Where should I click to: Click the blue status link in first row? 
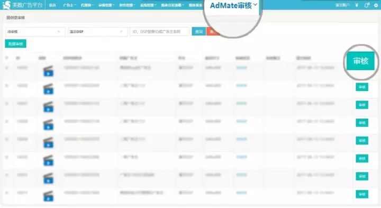coord(241,68)
